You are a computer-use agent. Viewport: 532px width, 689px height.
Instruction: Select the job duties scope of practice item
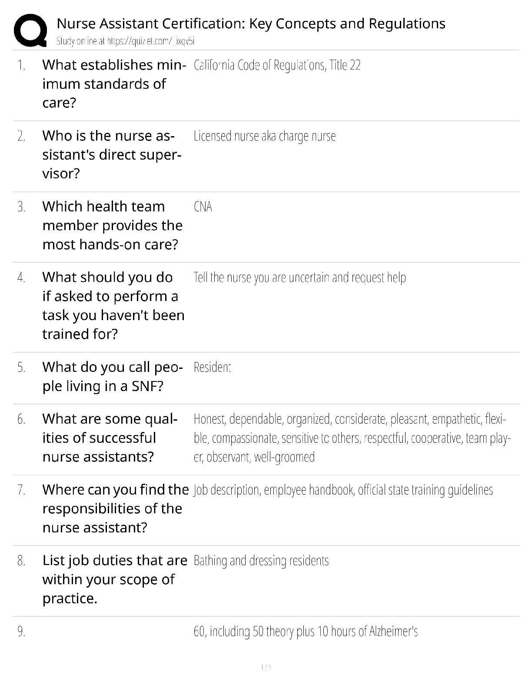pyautogui.click(x=115, y=579)
